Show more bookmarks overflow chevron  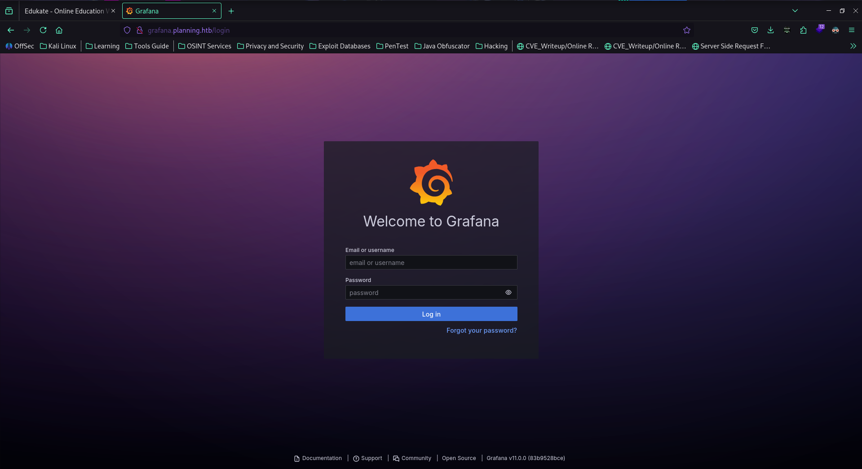click(853, 46)
